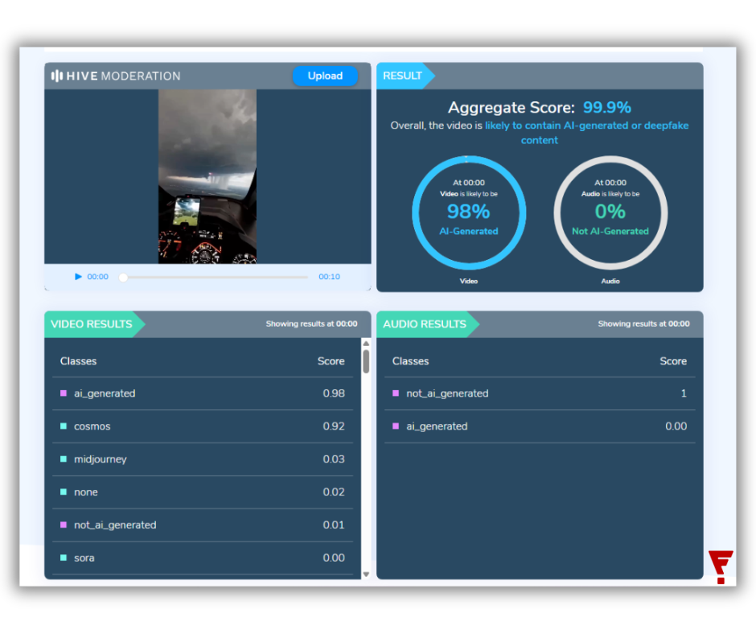Select the sora class row

click(x=202, y=558)
